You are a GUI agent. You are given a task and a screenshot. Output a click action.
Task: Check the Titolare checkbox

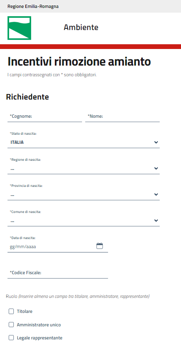coord(11,312)
